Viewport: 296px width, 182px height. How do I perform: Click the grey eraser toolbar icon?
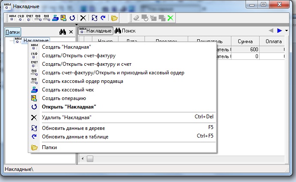[136, 18]
